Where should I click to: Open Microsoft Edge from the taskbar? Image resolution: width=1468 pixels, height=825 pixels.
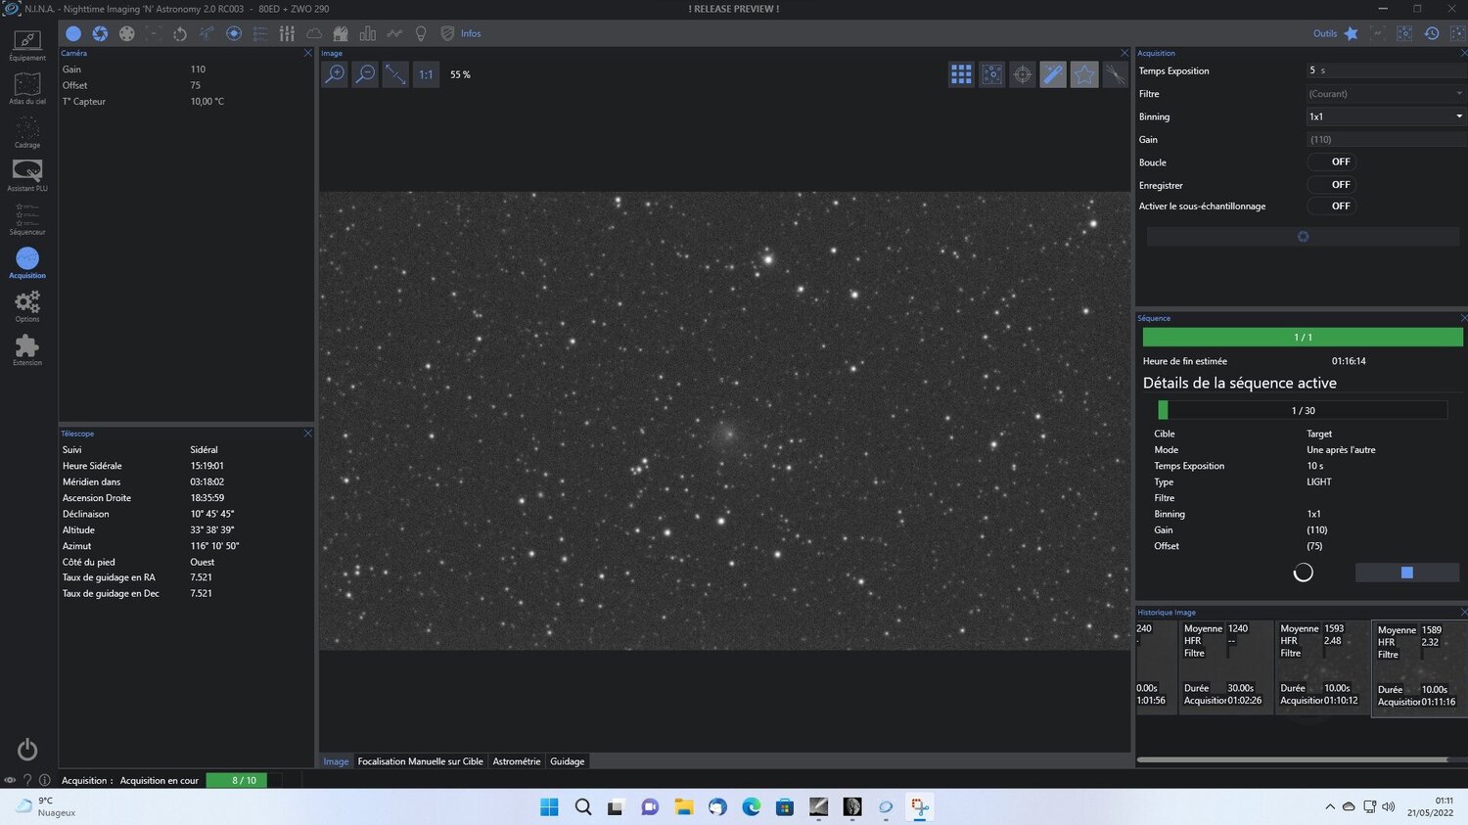tap(752, 806)
